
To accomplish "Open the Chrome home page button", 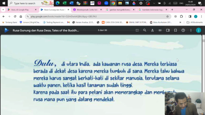I will [21, 16].
